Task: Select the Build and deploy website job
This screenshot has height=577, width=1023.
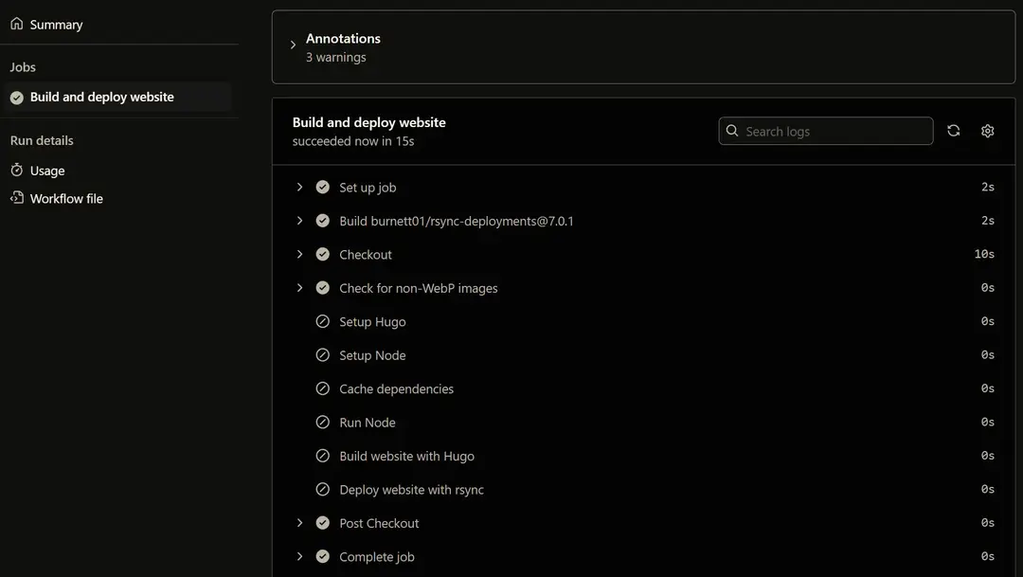Action: coord(102,97)
